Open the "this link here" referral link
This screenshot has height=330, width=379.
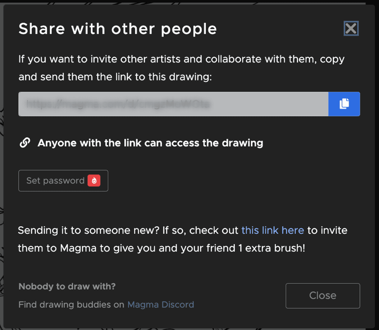272,230
